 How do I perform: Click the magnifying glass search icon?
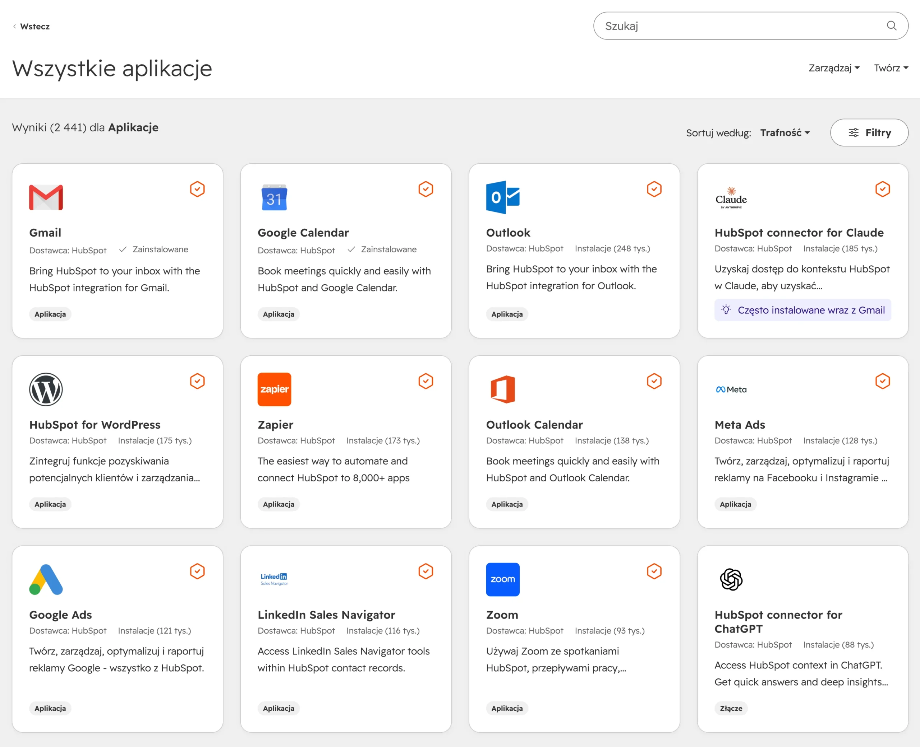[x=892, y=26]
